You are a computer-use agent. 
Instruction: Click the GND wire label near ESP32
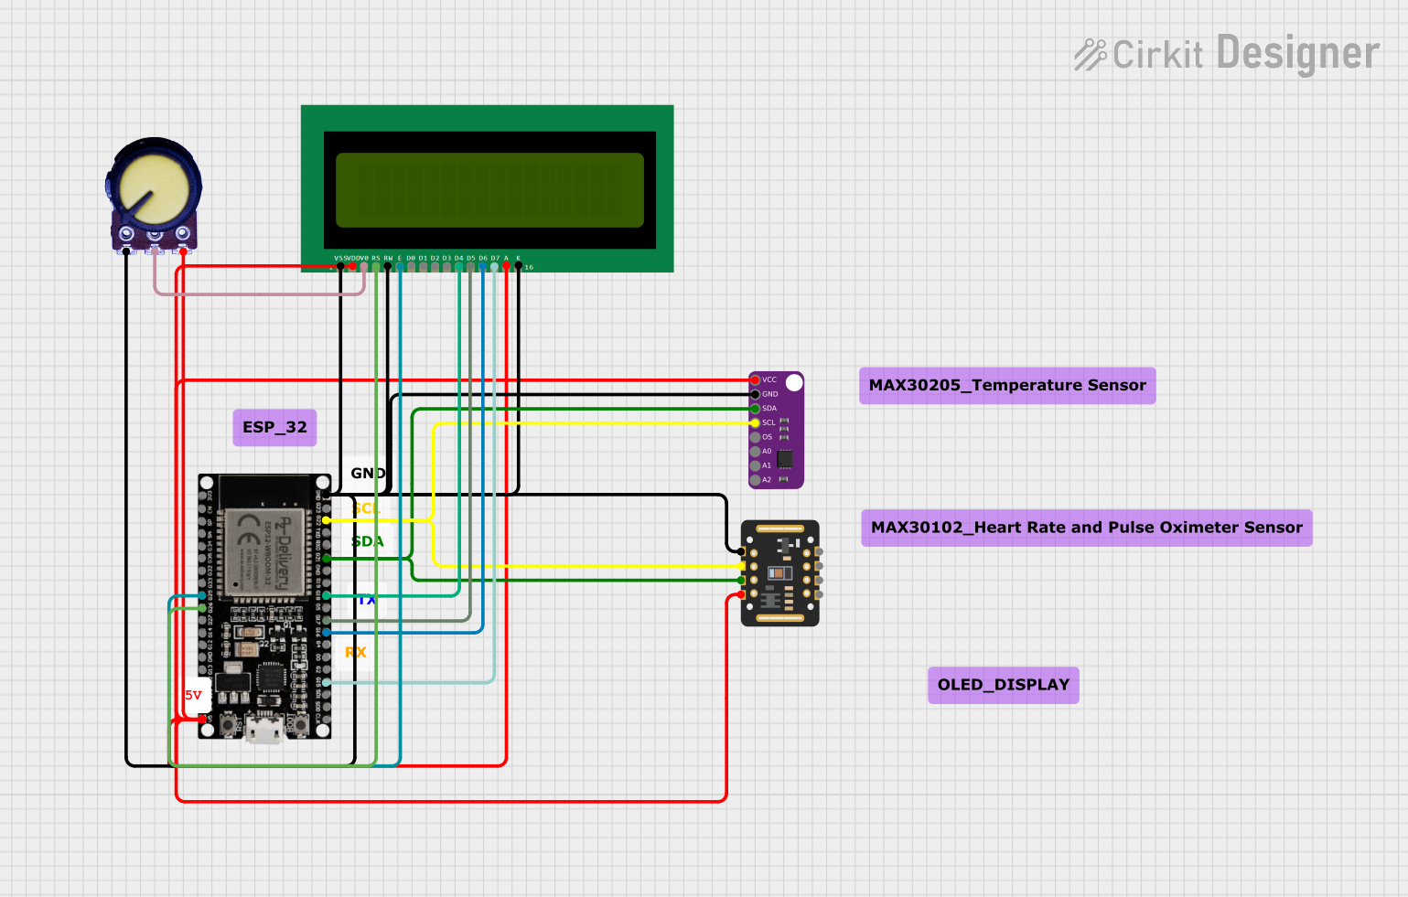point(368,473)
